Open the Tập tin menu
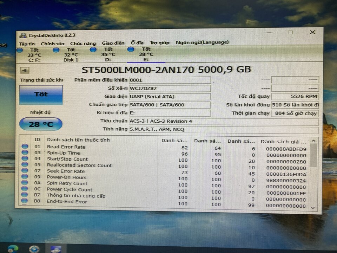Image resolution: width=337 pixels, height=253 pixels. coord(27,44)
